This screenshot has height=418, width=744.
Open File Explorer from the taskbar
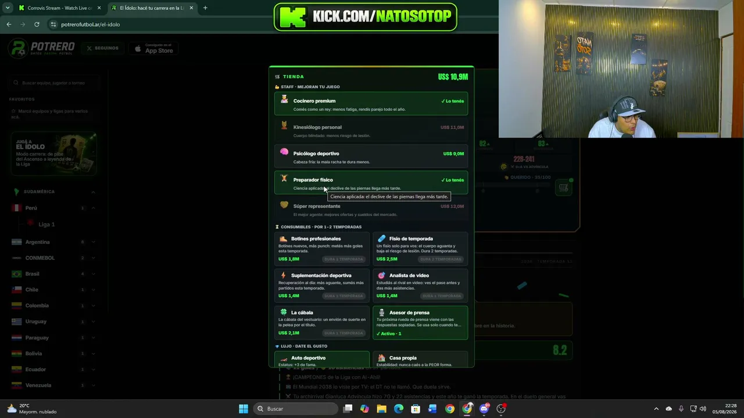(x=381, y=409)
